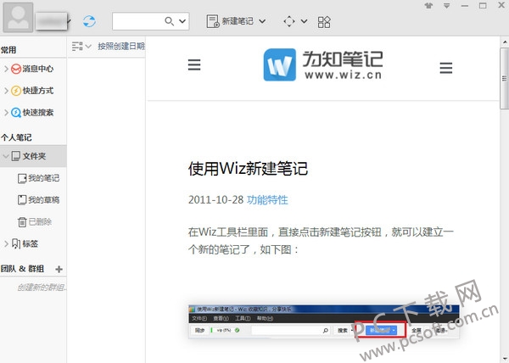
Task: Click the 使用Wiz新建笔记 heading
Action: point(248,169)
